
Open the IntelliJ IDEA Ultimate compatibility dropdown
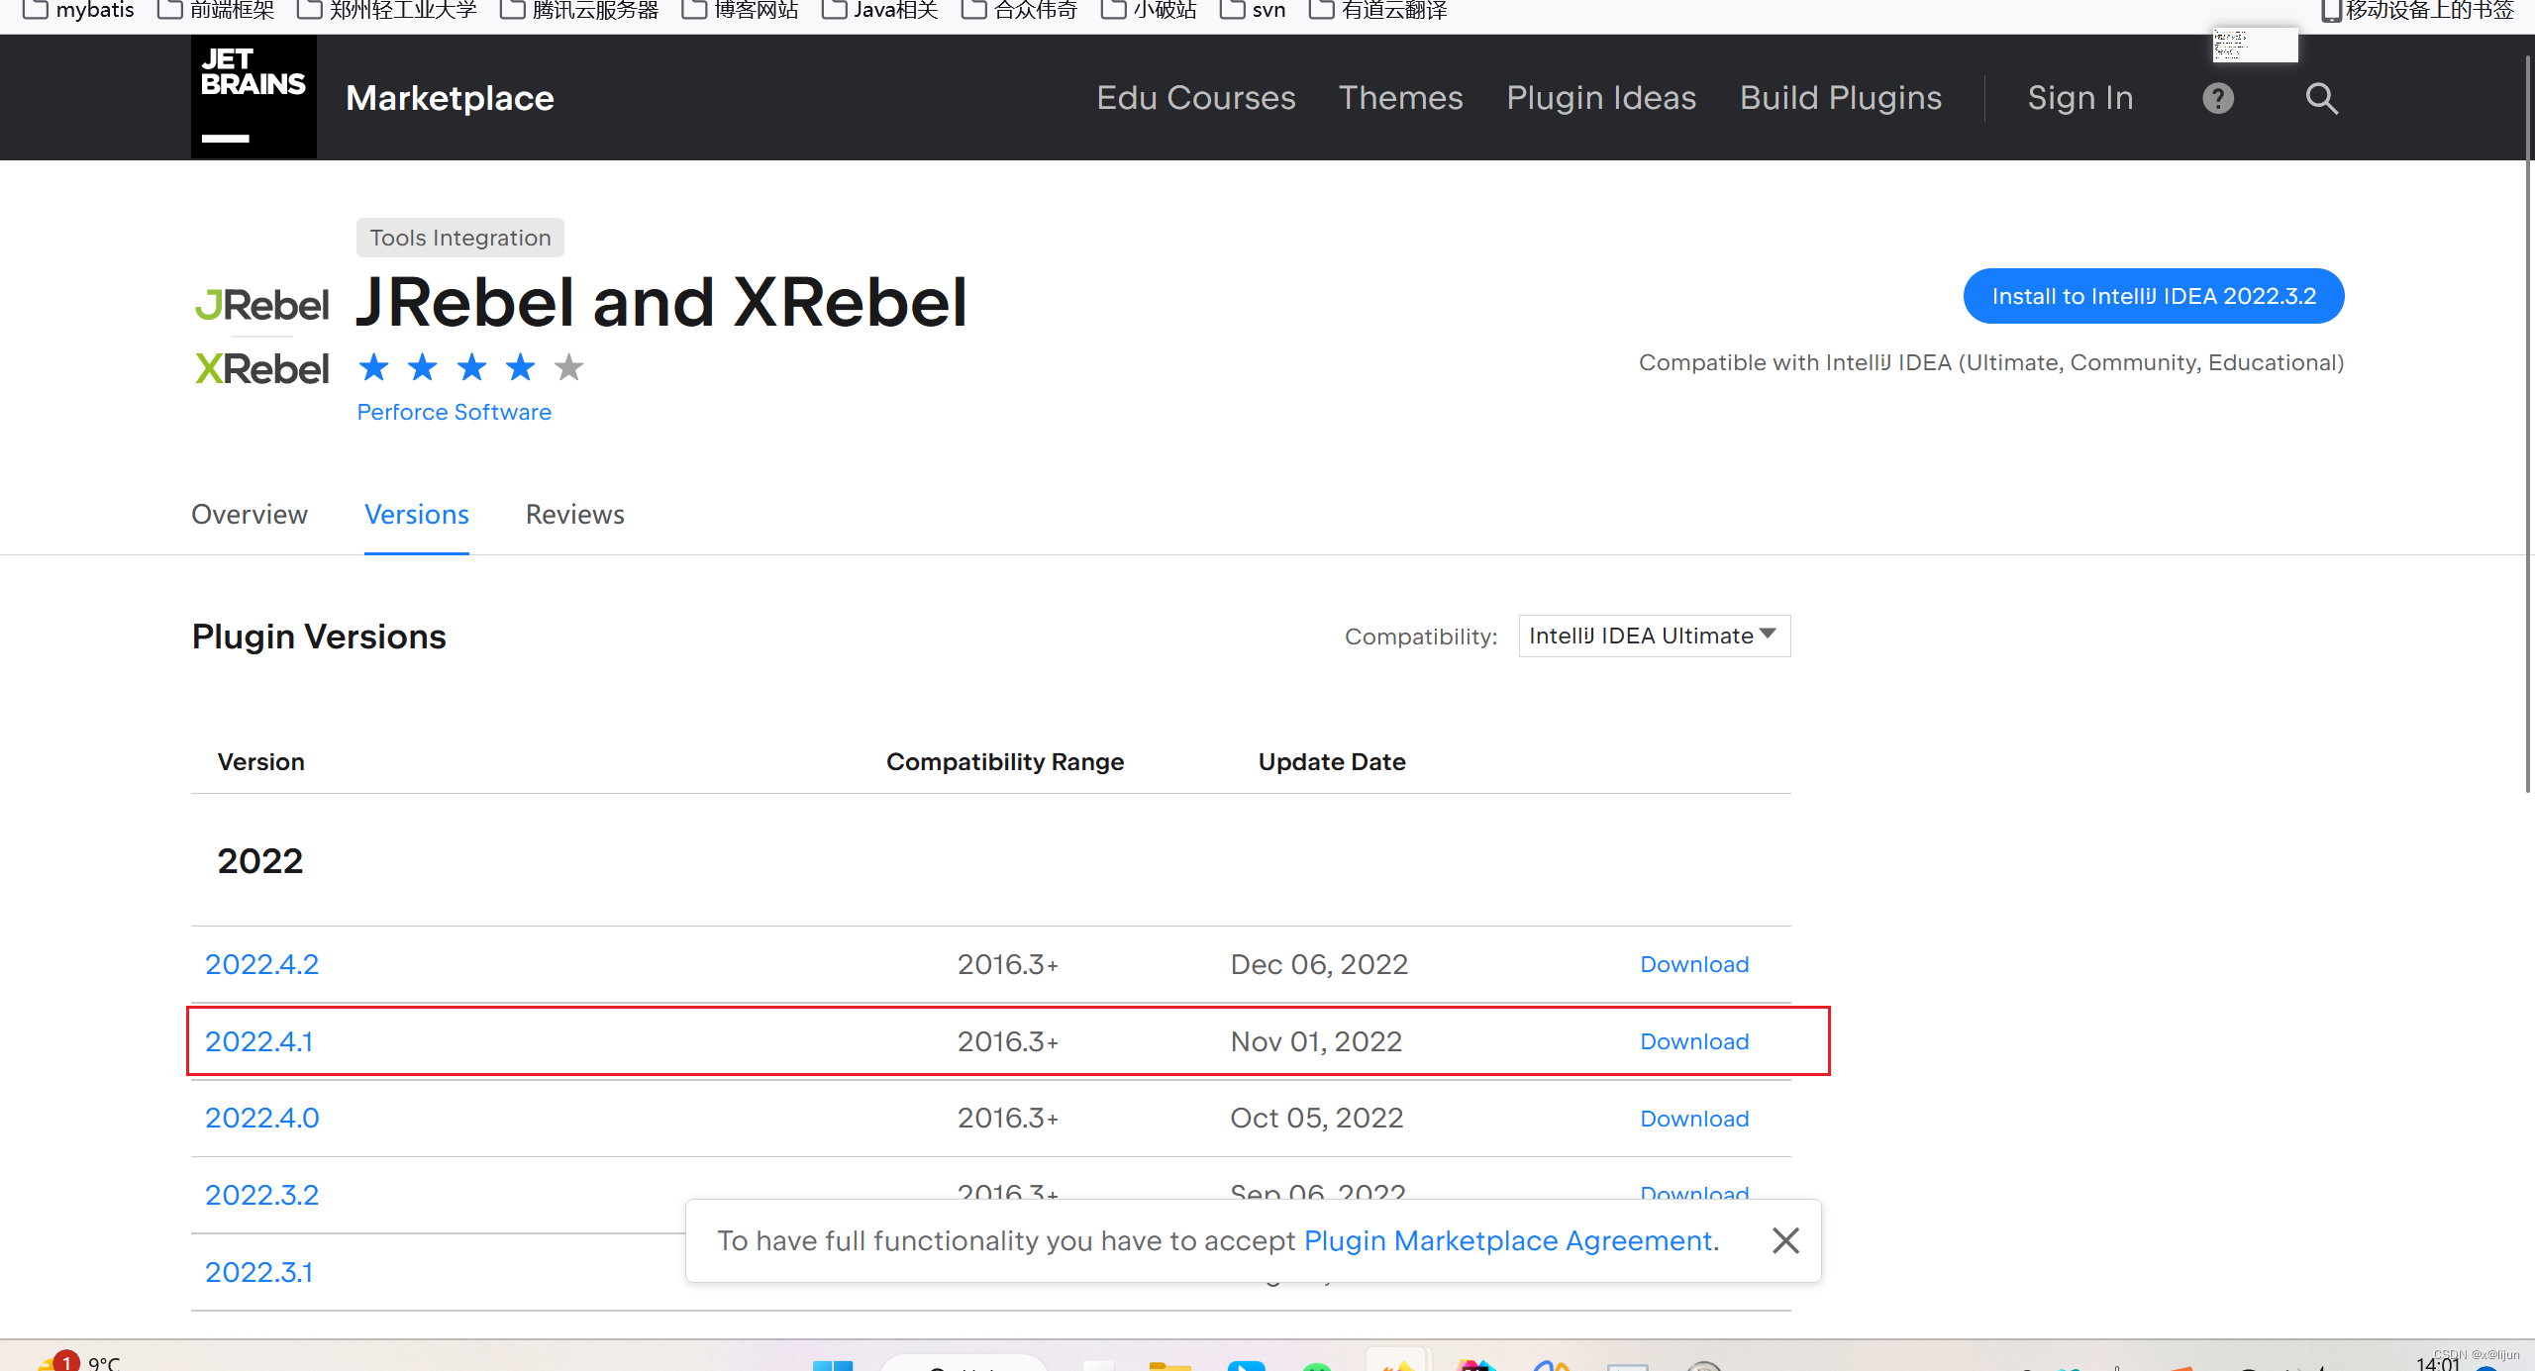click(1652, 636)
